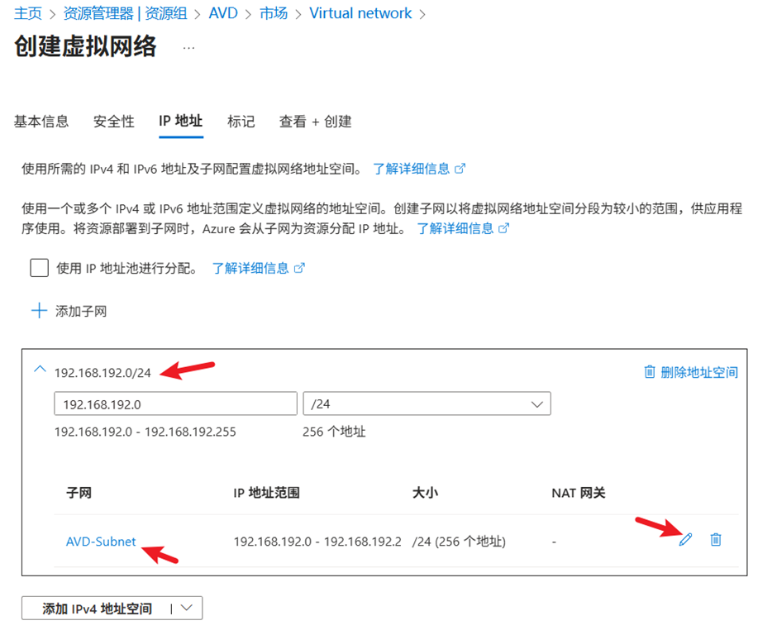Go to the 查看 + 创建 tab

tap(315, 122)
